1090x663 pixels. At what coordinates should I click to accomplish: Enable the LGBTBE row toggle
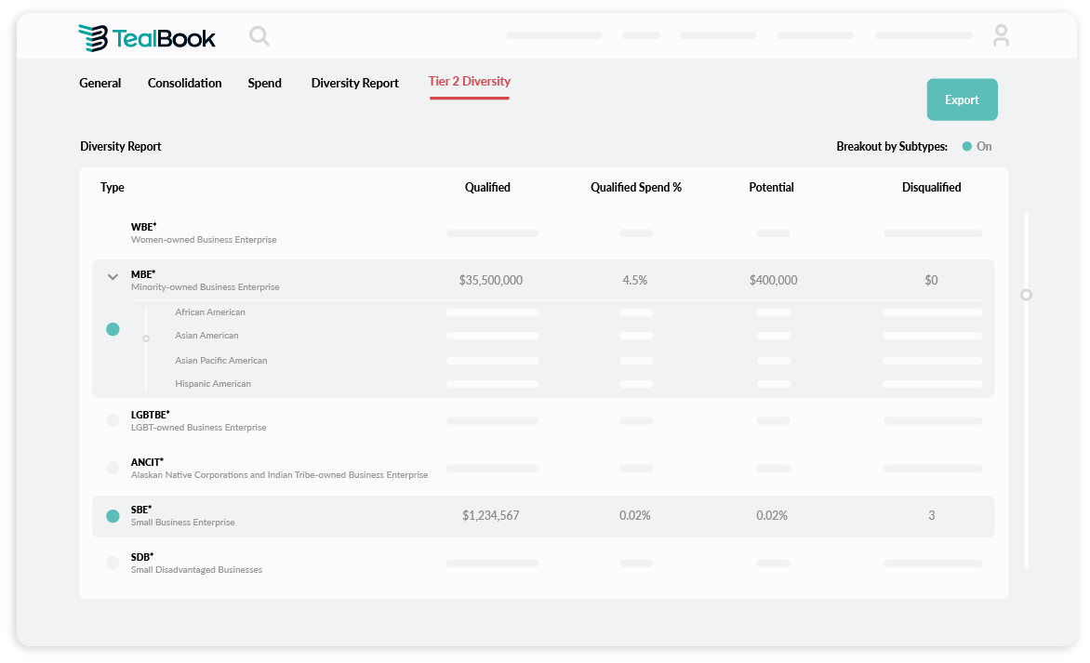[113, 420]
